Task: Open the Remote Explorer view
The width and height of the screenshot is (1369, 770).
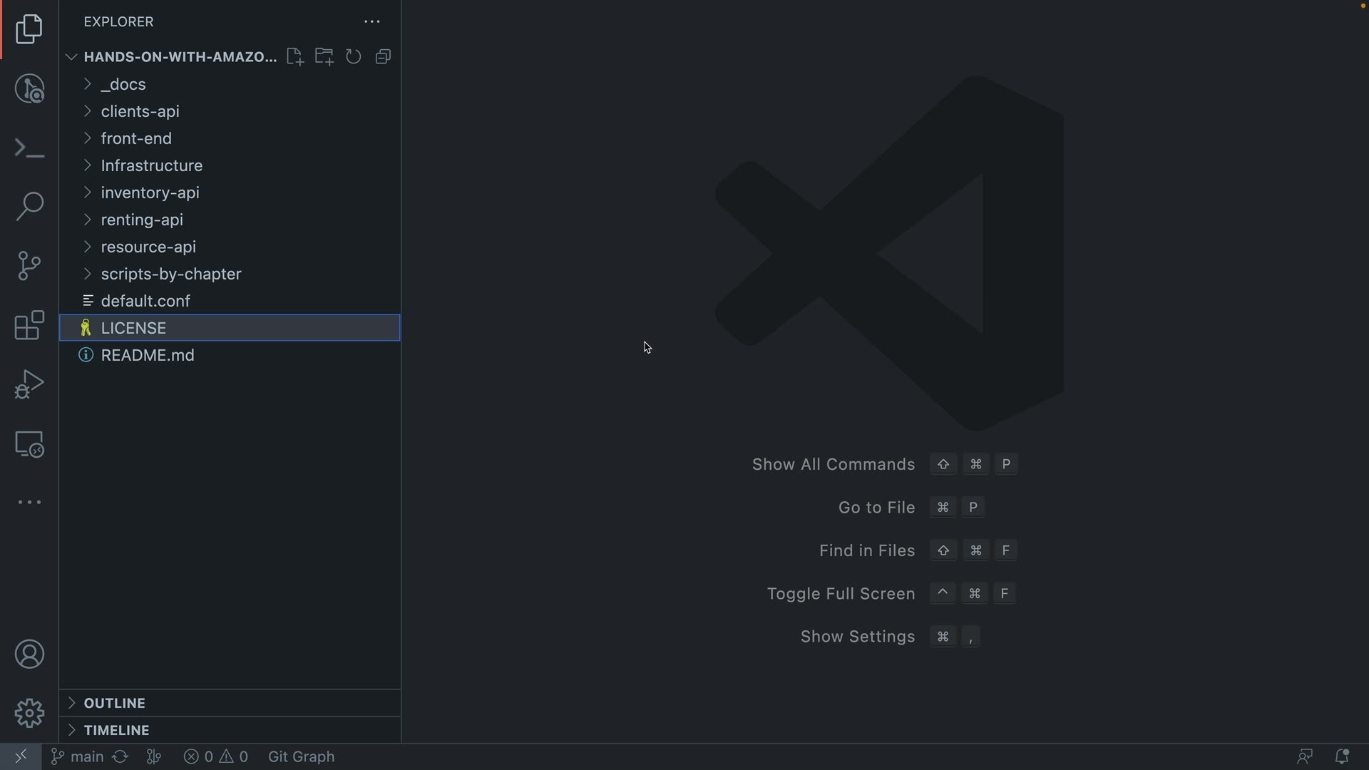Action: [x=29, y=444]
